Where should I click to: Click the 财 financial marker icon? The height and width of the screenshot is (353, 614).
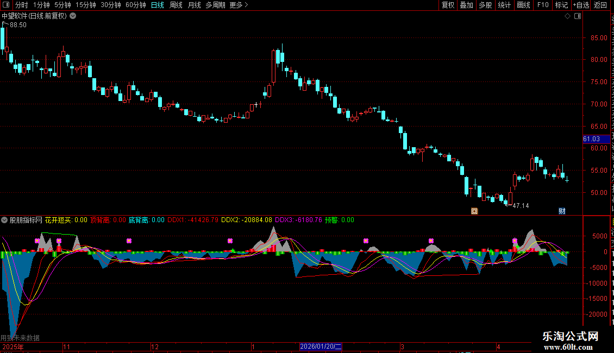click(562, 211)
